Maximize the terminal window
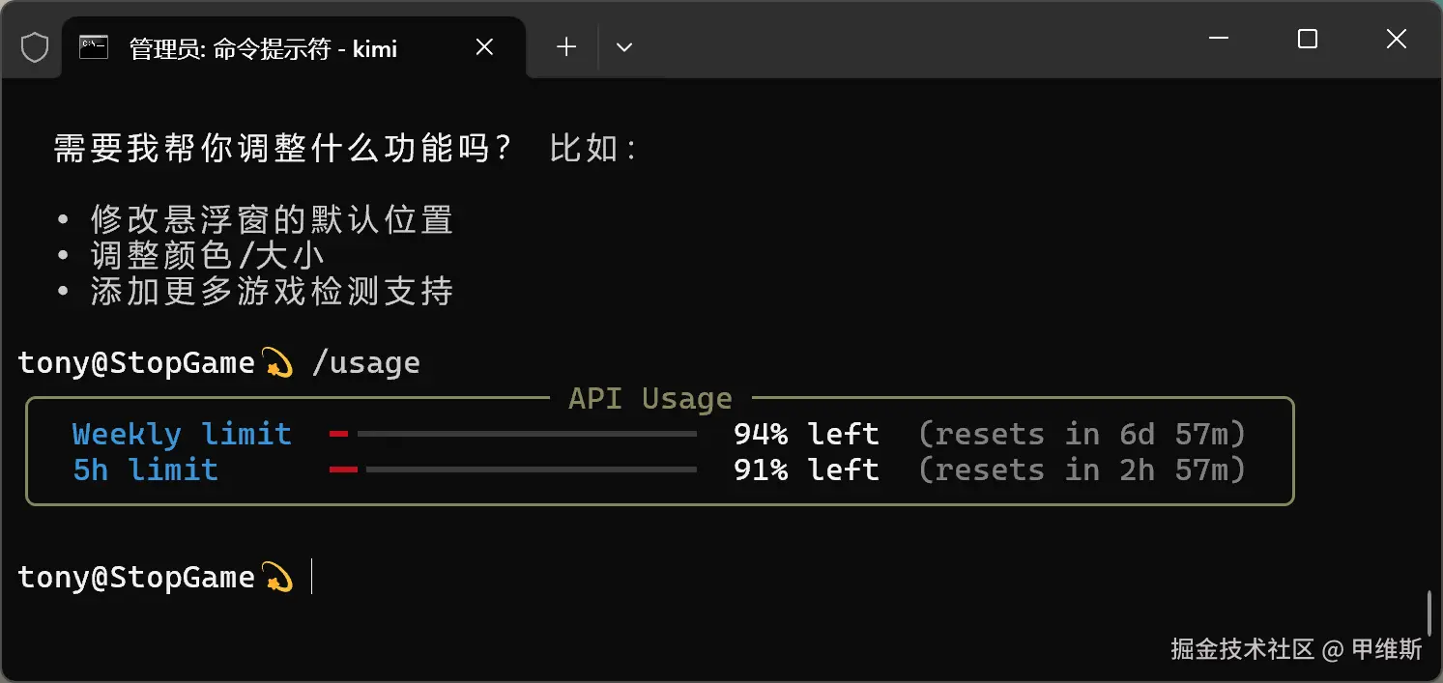Image resolution: width=1443 pixels, height=683 pixels. [1308, 39]
